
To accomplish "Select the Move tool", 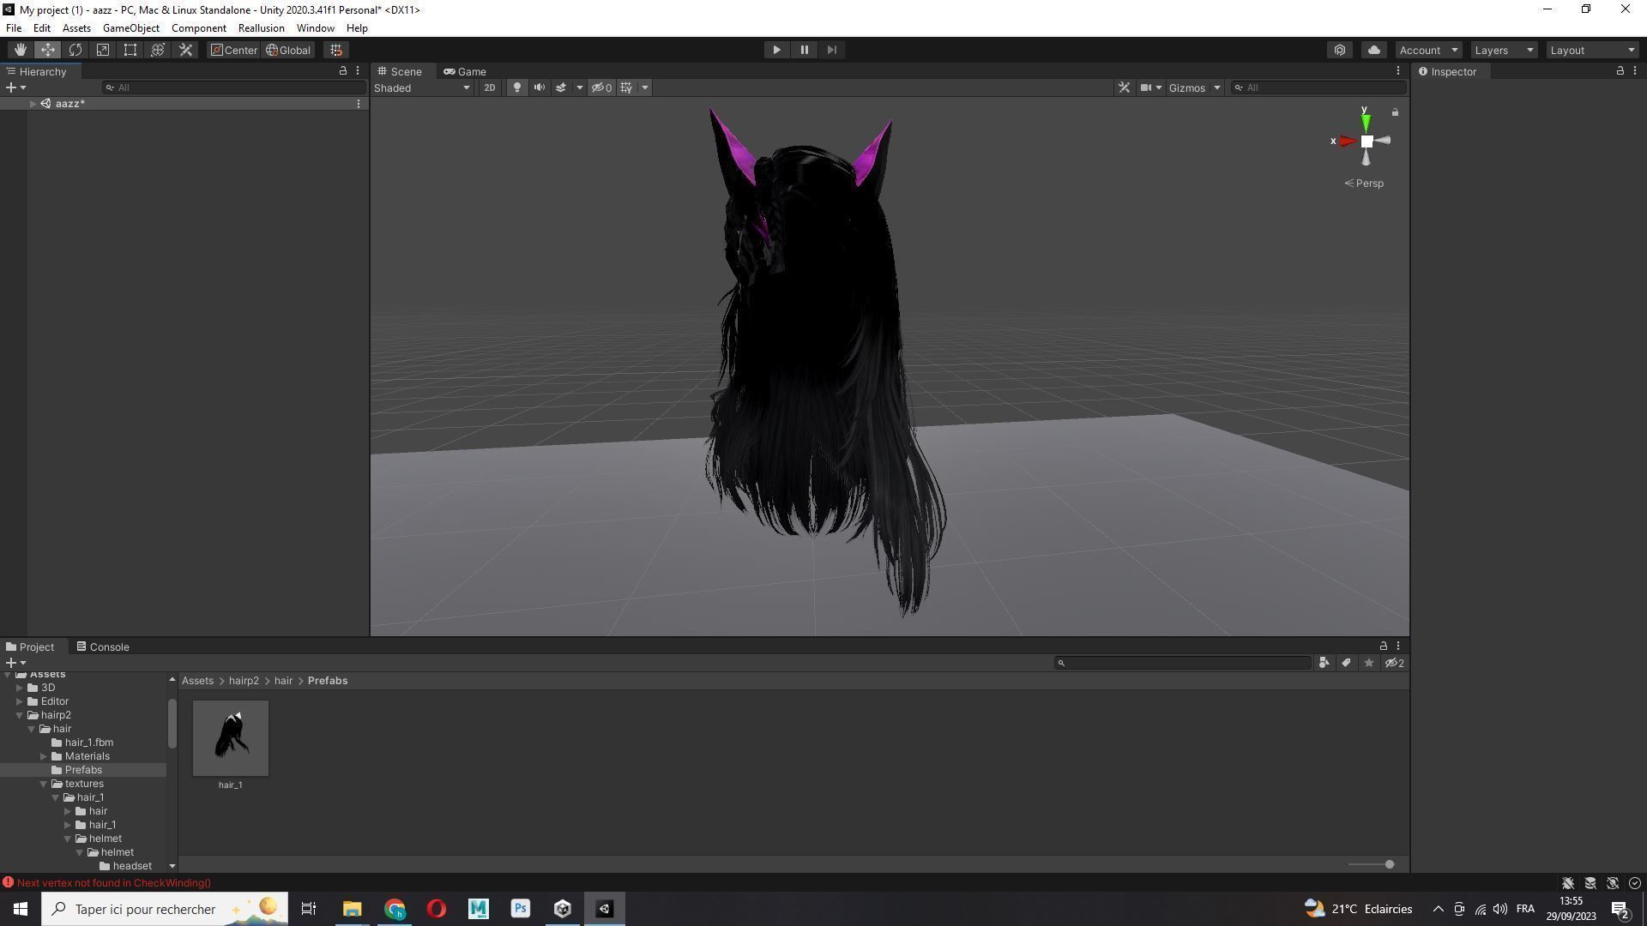I will (47, 50).
